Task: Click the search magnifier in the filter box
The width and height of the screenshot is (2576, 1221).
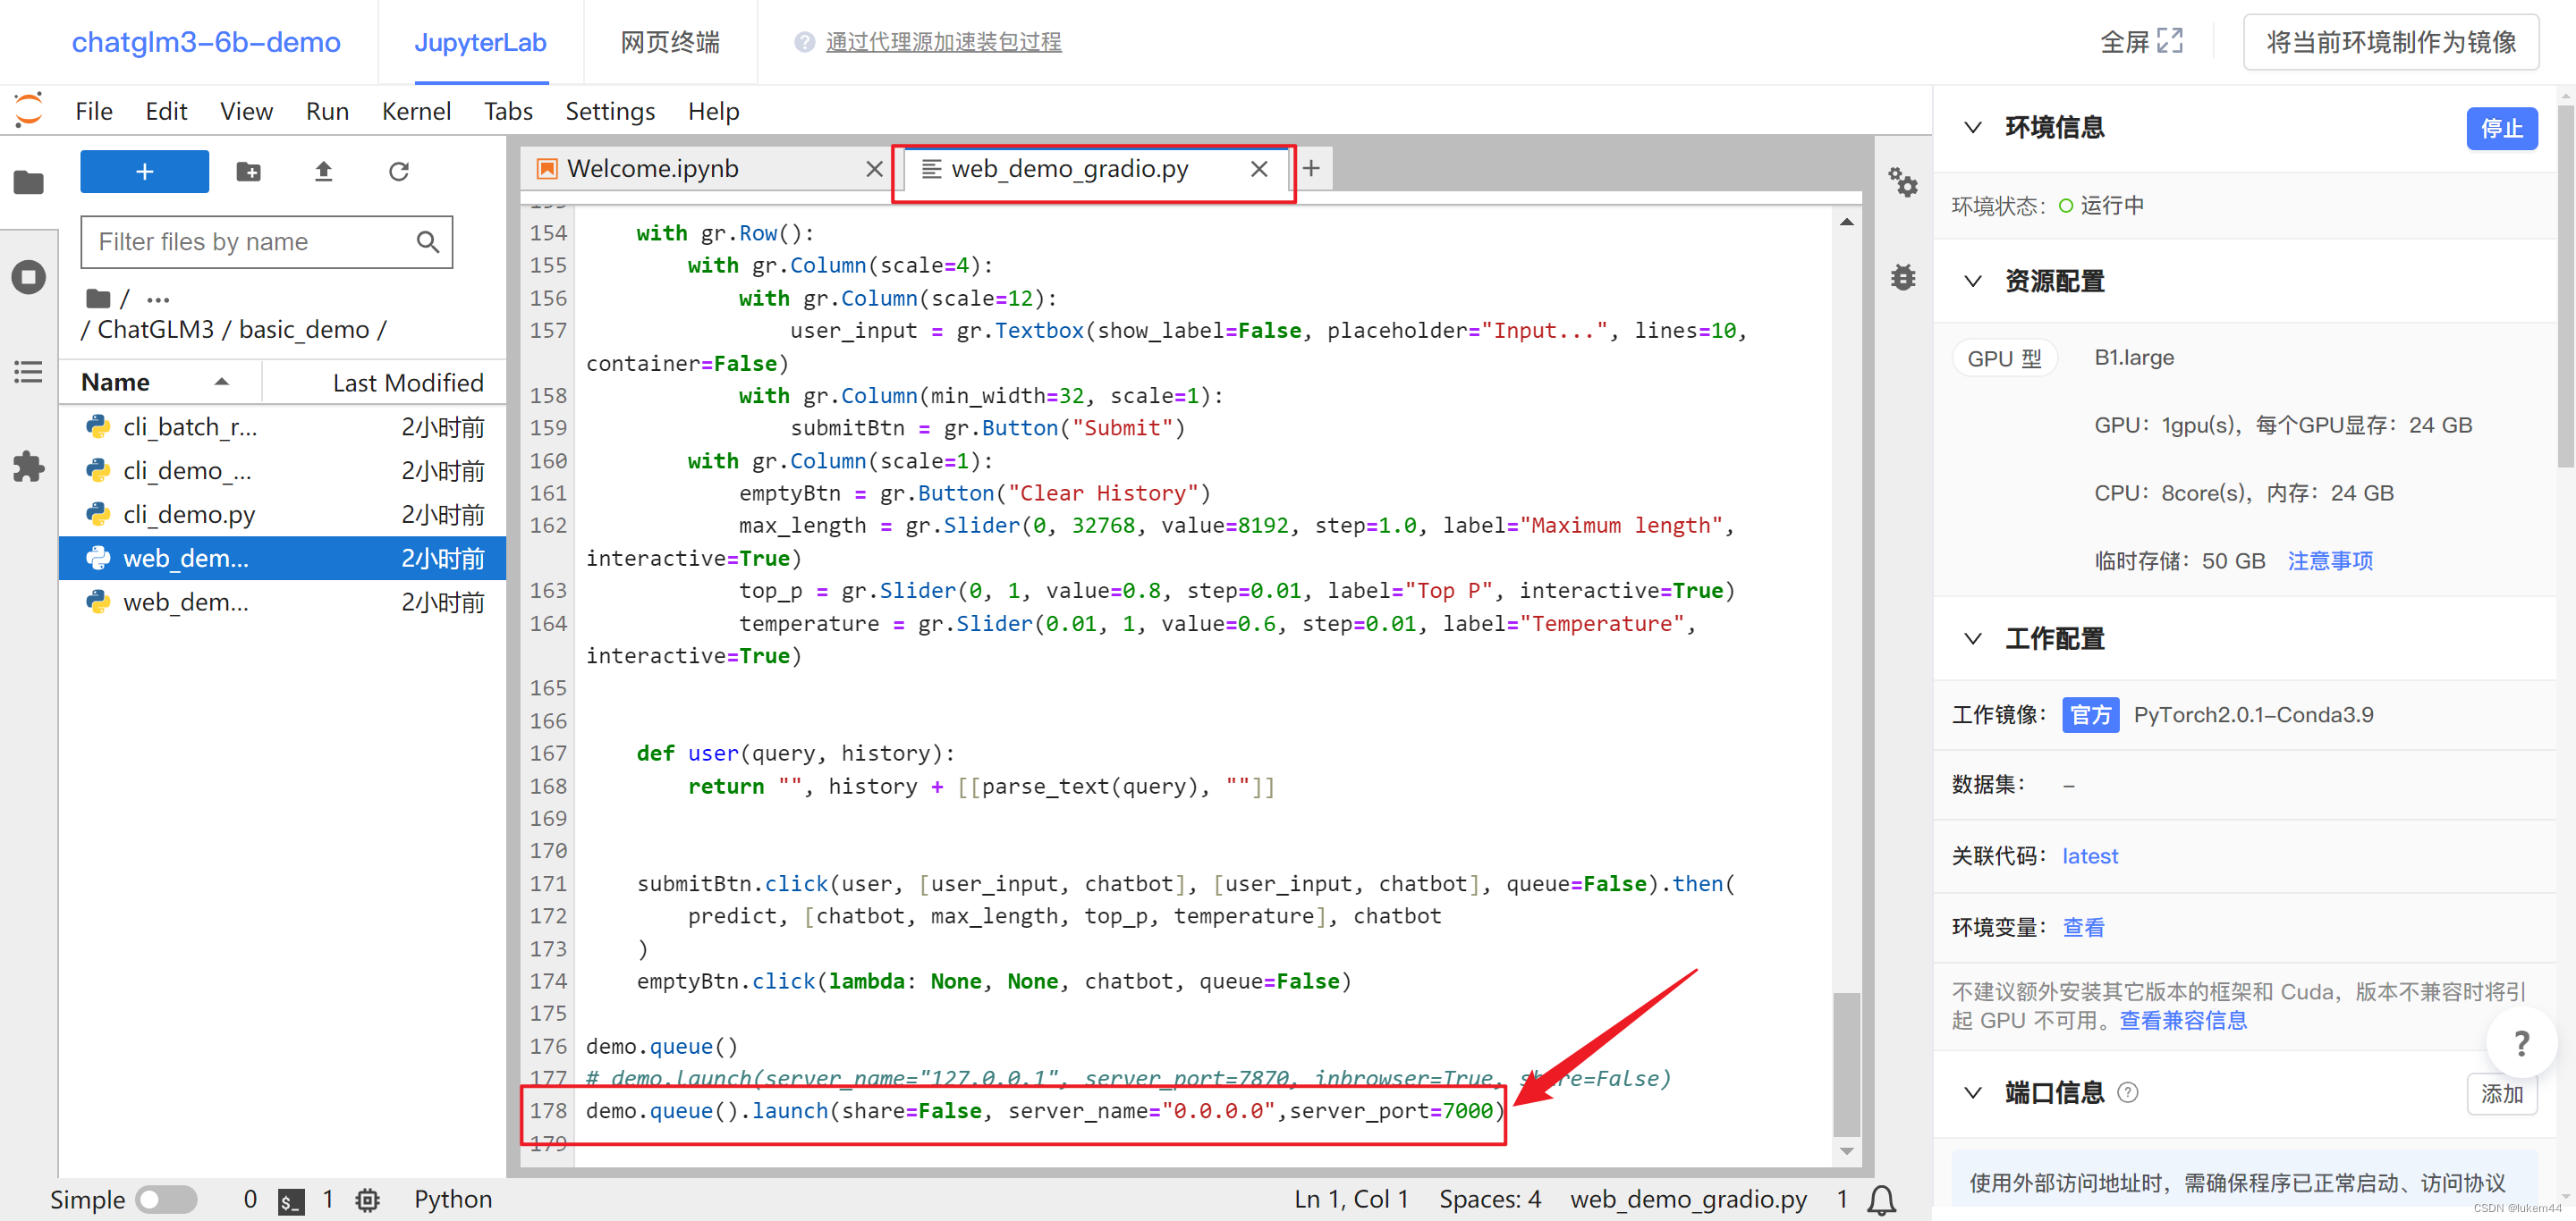Action: pos(427,242)
